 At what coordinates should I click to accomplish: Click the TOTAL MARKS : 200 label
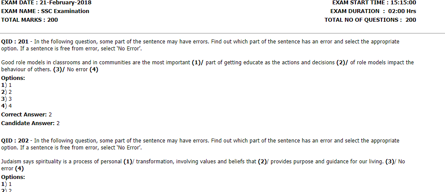[x=30, y=20]
